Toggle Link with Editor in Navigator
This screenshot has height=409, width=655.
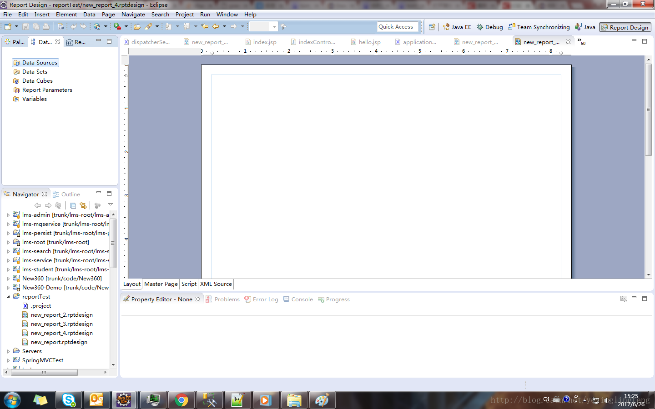tap(83, 205)
